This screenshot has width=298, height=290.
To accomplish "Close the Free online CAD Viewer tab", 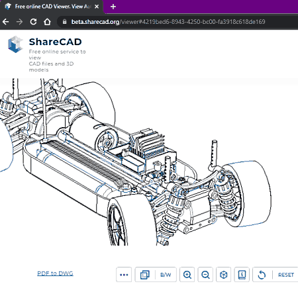I will (x=97, y=7).
